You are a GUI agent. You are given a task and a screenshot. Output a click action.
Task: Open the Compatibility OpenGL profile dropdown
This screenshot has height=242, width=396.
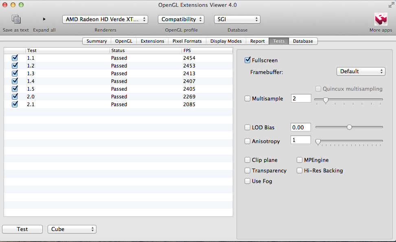tap(181, 20)
